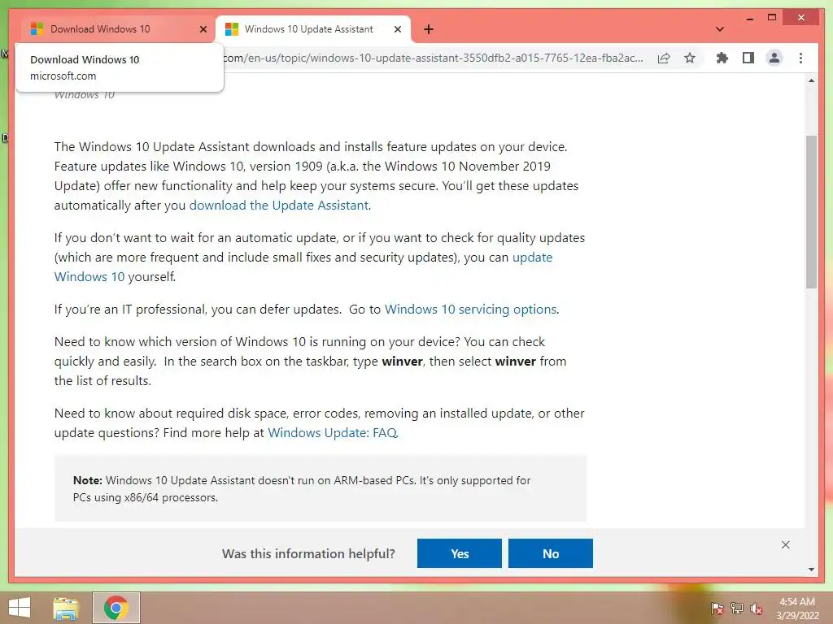The height and width of the screenshot is (624, 833).
Task: Dismiss the feedback bar with X
Action: pos(785,545)
